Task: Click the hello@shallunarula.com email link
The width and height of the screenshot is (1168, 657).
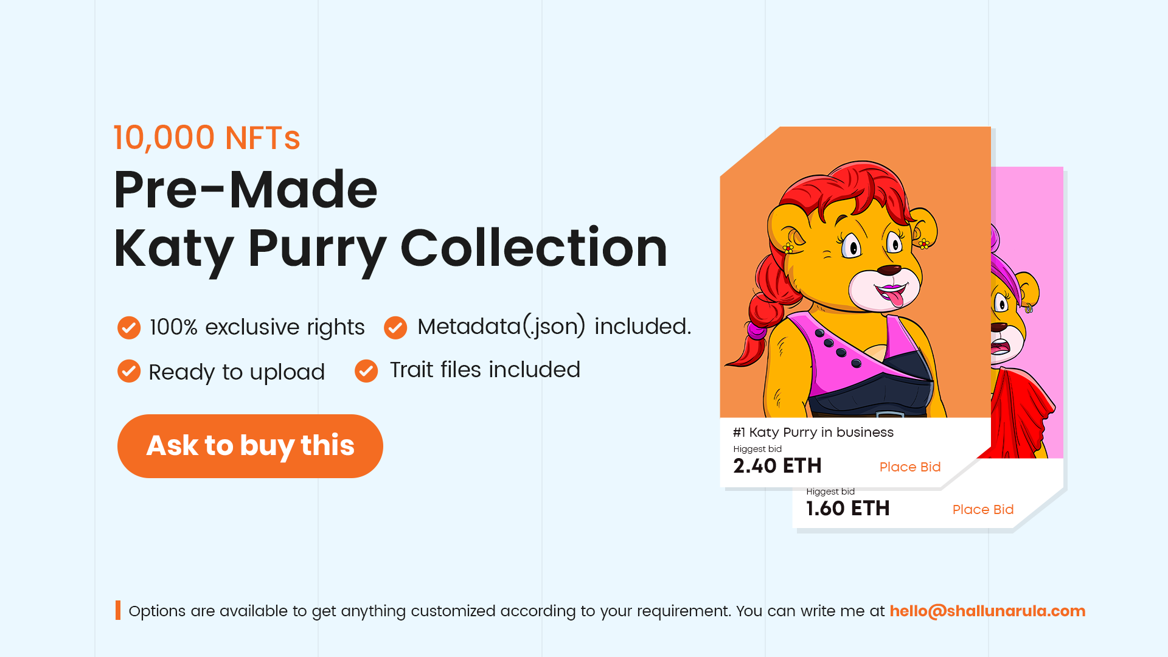Action: (987, 611)
